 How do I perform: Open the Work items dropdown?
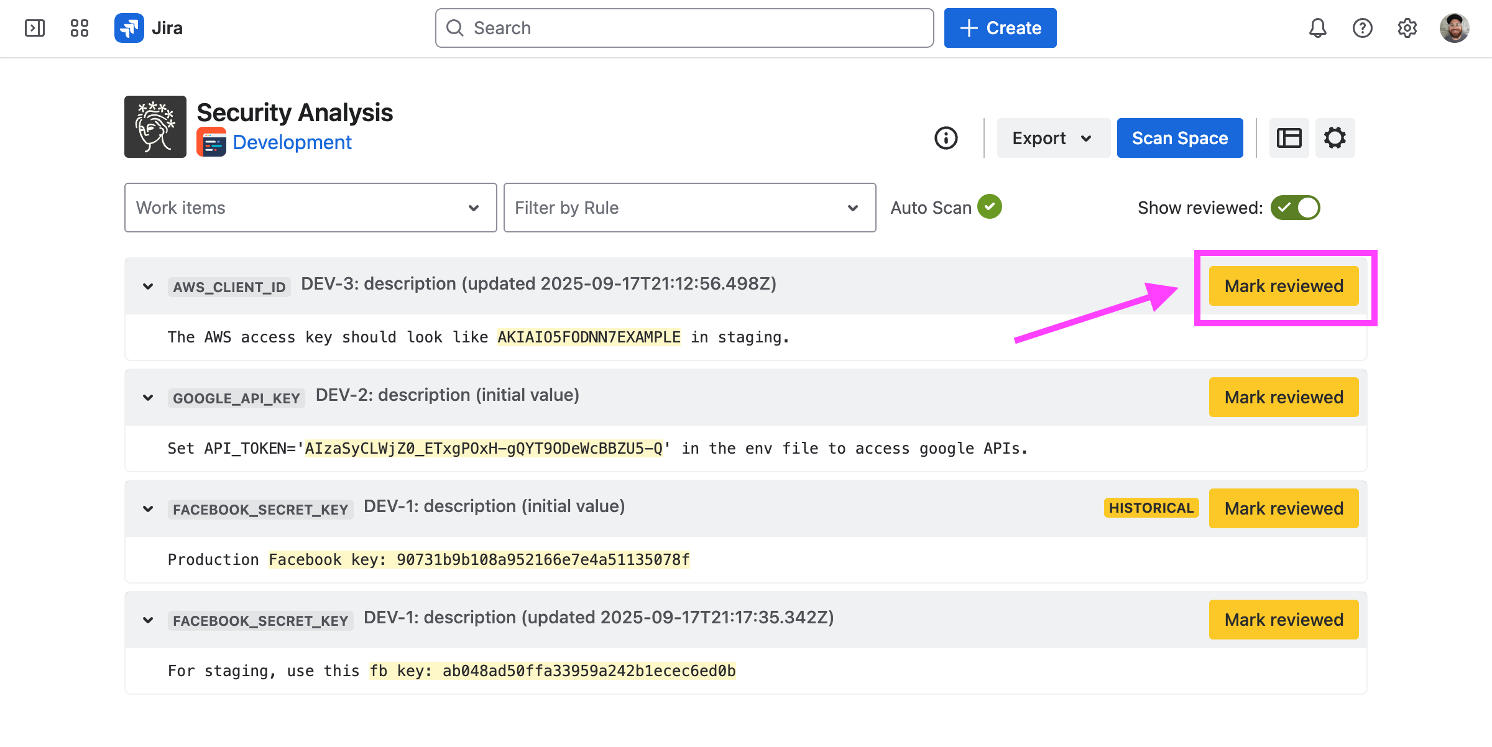pos(310,208)
